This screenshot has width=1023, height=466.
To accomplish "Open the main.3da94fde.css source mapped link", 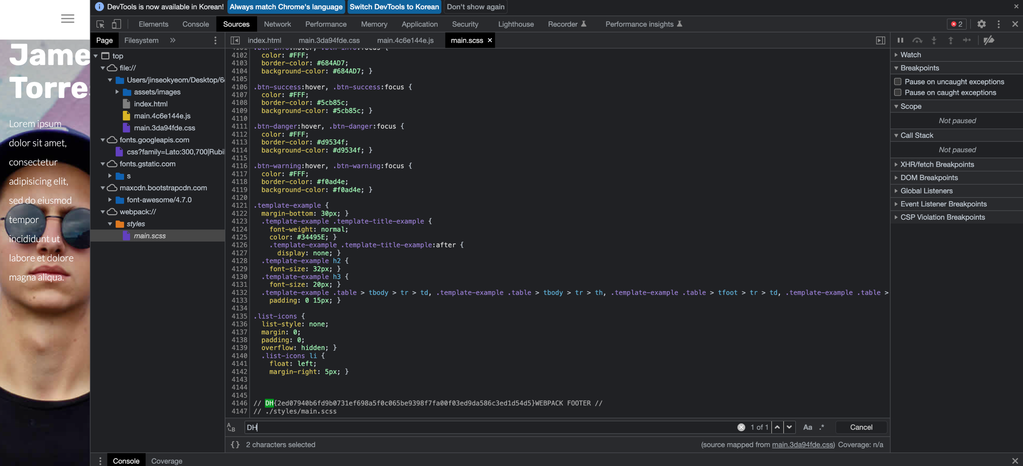I will point(803,445).
